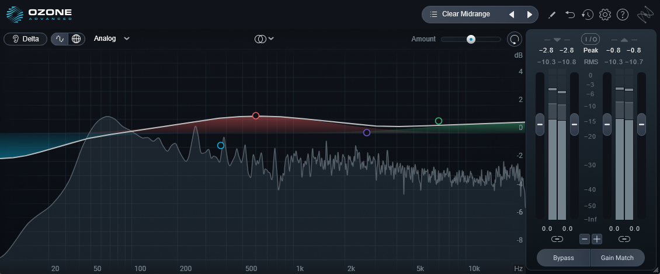Toggle the I/O meter button
The image size is (660, 274).
pos(590,39)
